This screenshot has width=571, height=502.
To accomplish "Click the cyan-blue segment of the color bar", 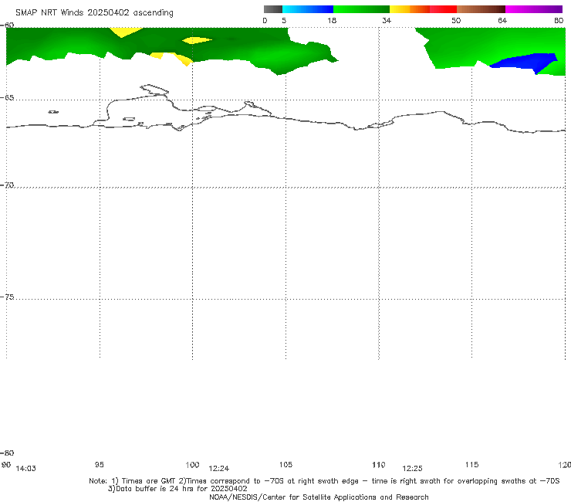I will pyautogui.click(x=308, y=9).
